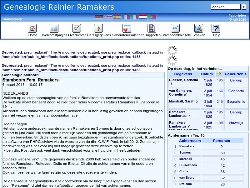
Task: Click the bell icon in the anniversary table header
Action: (x=219, y=74)
